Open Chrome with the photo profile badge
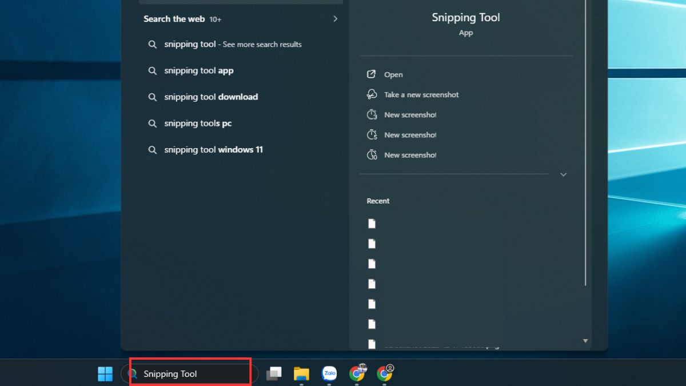The height and width of the screenshot is (386, 686). 357,373
